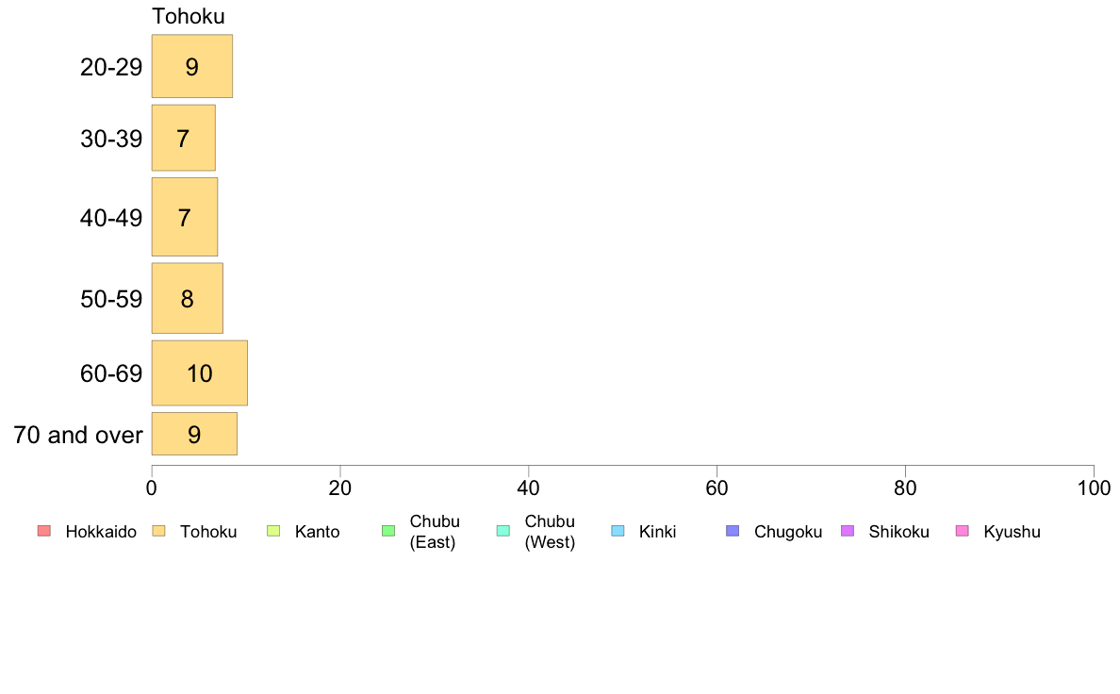Select the 40-49 bar showing 7
The image size is (1120, 694).
click(184, 217)
